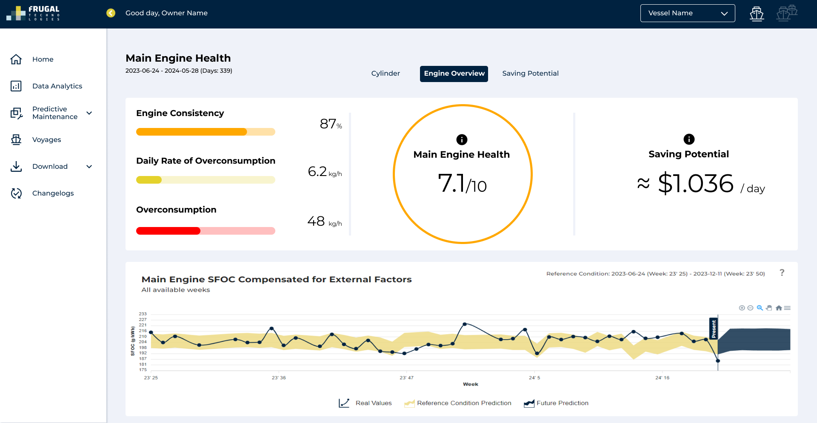Click the Engine Consistency orange progress bar
Viewport: 817px width, 423px height.
206,132
